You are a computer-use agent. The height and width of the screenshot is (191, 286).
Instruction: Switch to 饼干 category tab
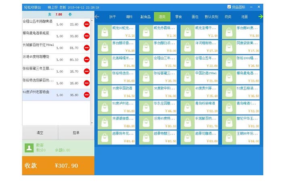click(113, 17)
